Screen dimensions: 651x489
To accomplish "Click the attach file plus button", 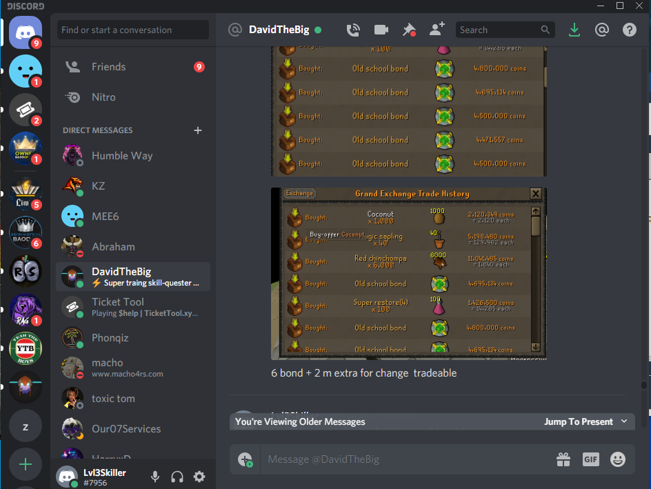I will coord(245,459).
